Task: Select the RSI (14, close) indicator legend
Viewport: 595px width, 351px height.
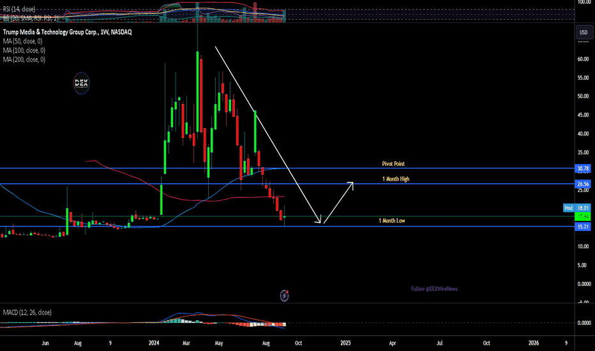Action: click(x=19, y=9)
